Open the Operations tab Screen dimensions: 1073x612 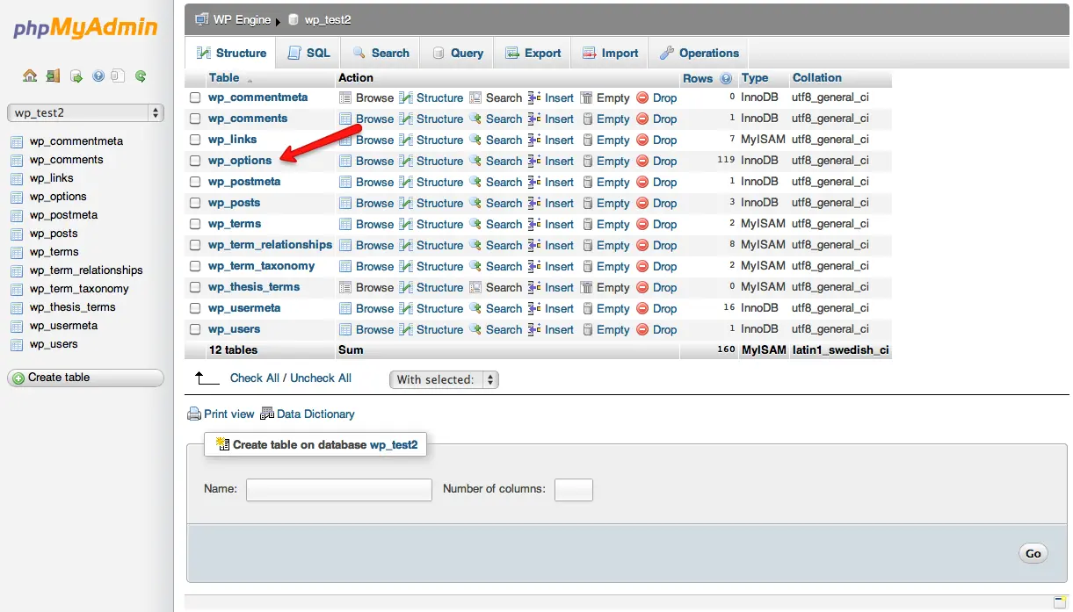click(x=700, y=53)
